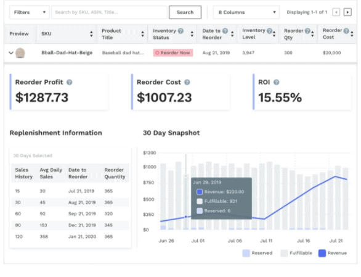Image resolution: width=361 pixels, height=277 pixels.
Task: Open the help icon beside Reorder Profit
Action: click(x=69, y=82)
